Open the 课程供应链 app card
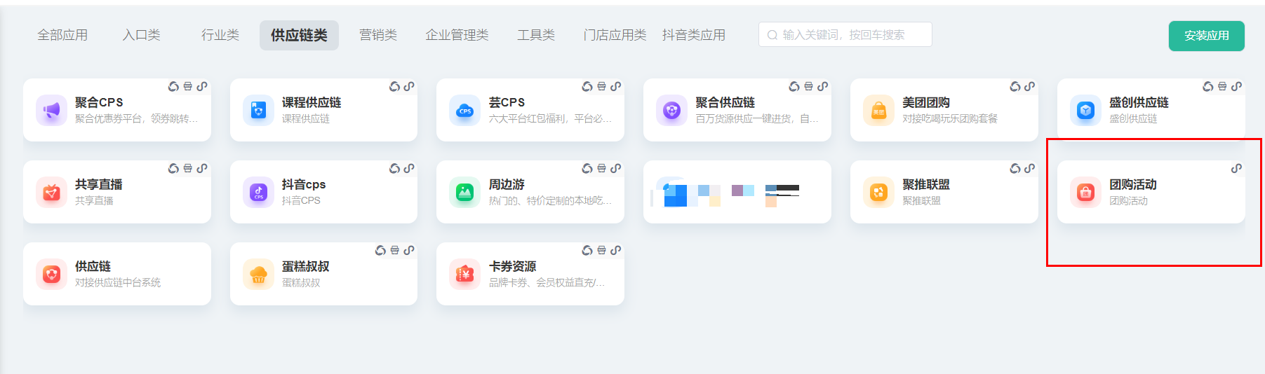 coord(323,110)
